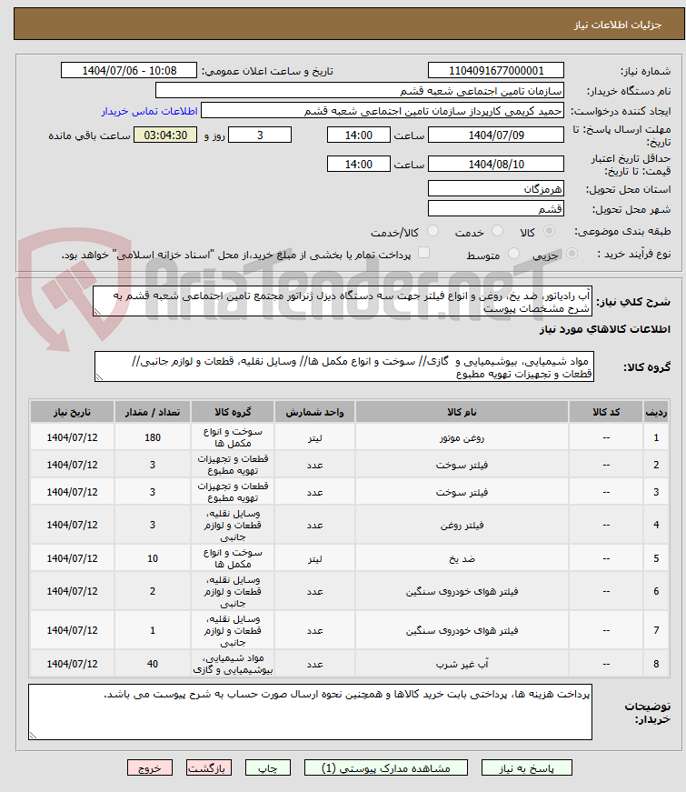Screen dimensions: 686x792
Task: Click the ضد یخ item name
Action: click(462, 558)
